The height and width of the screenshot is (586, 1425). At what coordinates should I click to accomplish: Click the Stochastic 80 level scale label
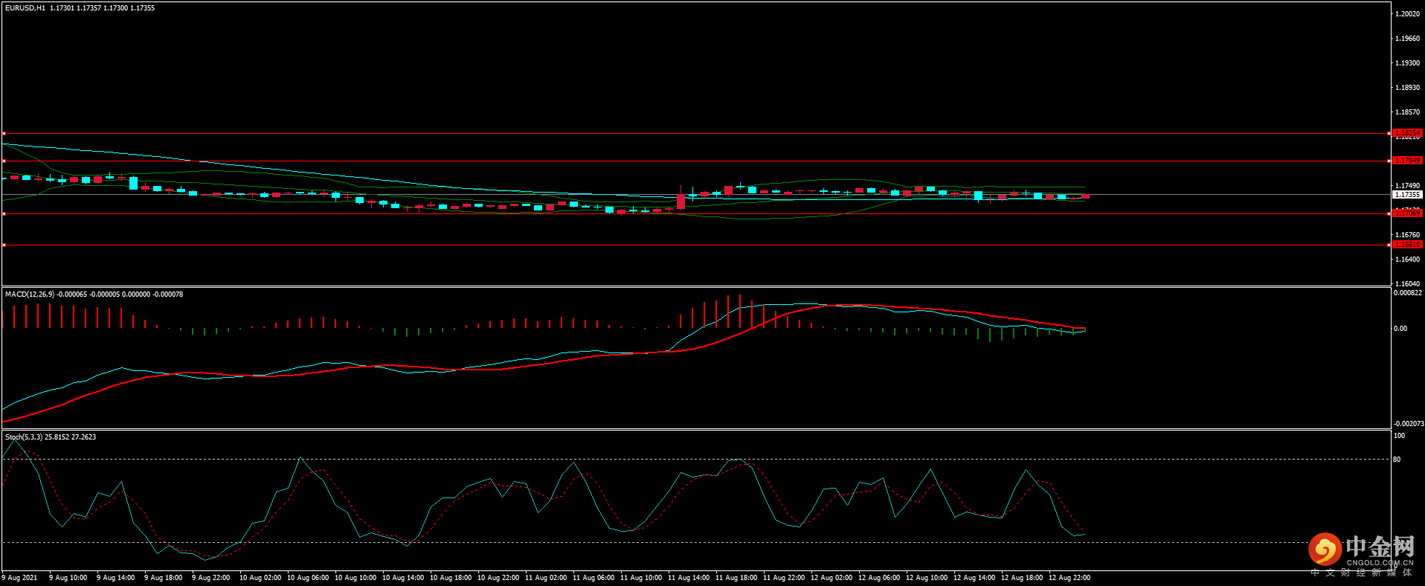[x=1397, y=460]
